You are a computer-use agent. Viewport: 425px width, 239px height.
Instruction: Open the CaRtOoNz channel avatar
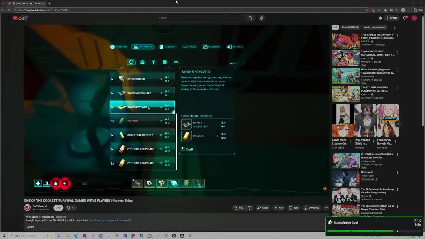coord(27,208)
